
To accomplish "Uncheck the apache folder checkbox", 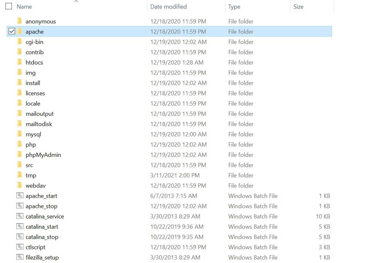I will (12, 31).
